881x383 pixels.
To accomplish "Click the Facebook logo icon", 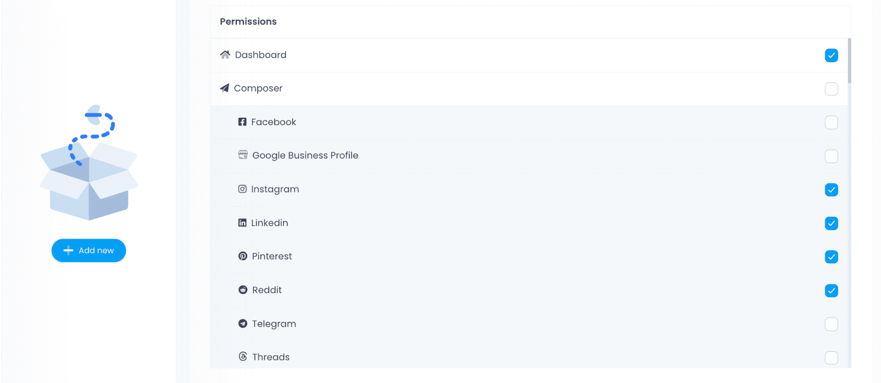I will coord(242,122).
